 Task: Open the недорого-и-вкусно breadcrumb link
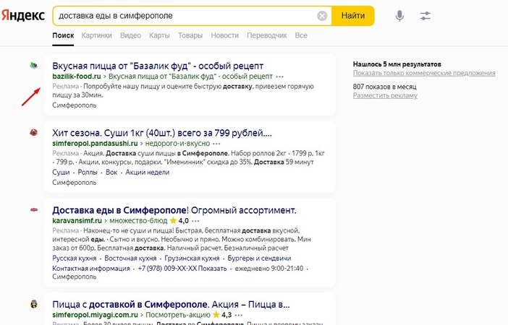click(177, 143)
